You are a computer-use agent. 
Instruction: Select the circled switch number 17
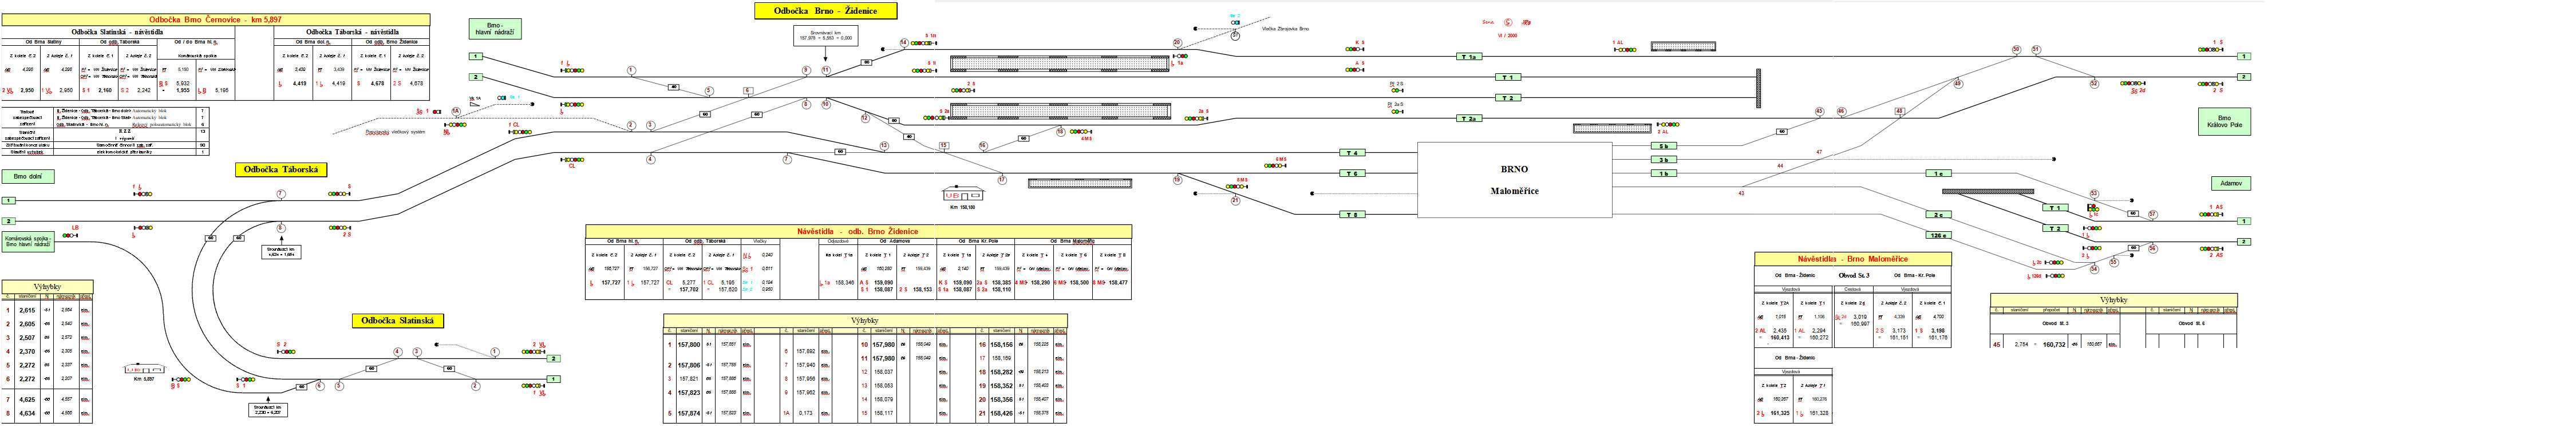click(x=1001, y=181)
